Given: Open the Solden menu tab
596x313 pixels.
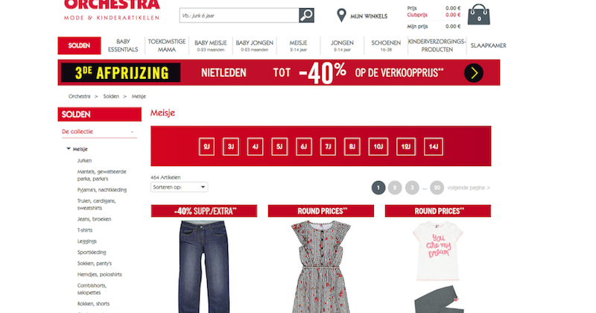Looking at the screenshot, I should (79, 45).
